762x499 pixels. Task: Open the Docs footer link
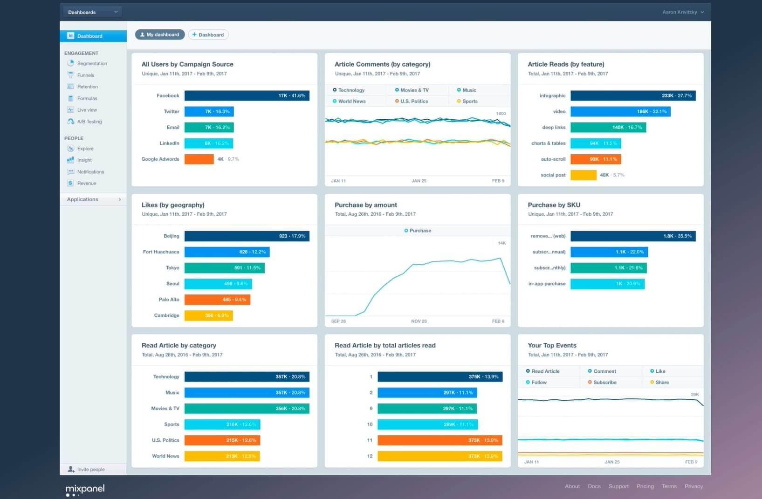tap(594, 486)
